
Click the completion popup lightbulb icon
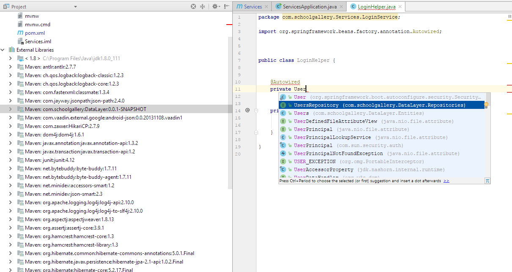(x=486, y=104)
